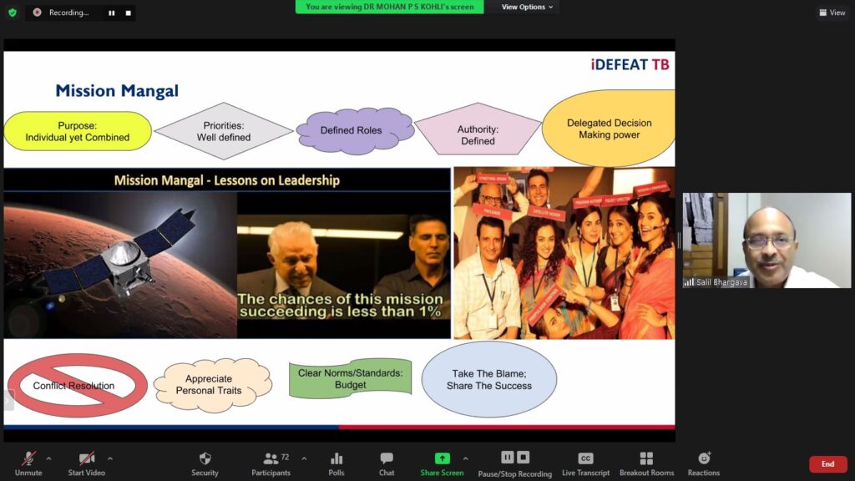Viewport: 855px width, 481px height.
Task: Open Breakout Rooms
Action: (x=646, y=459)
